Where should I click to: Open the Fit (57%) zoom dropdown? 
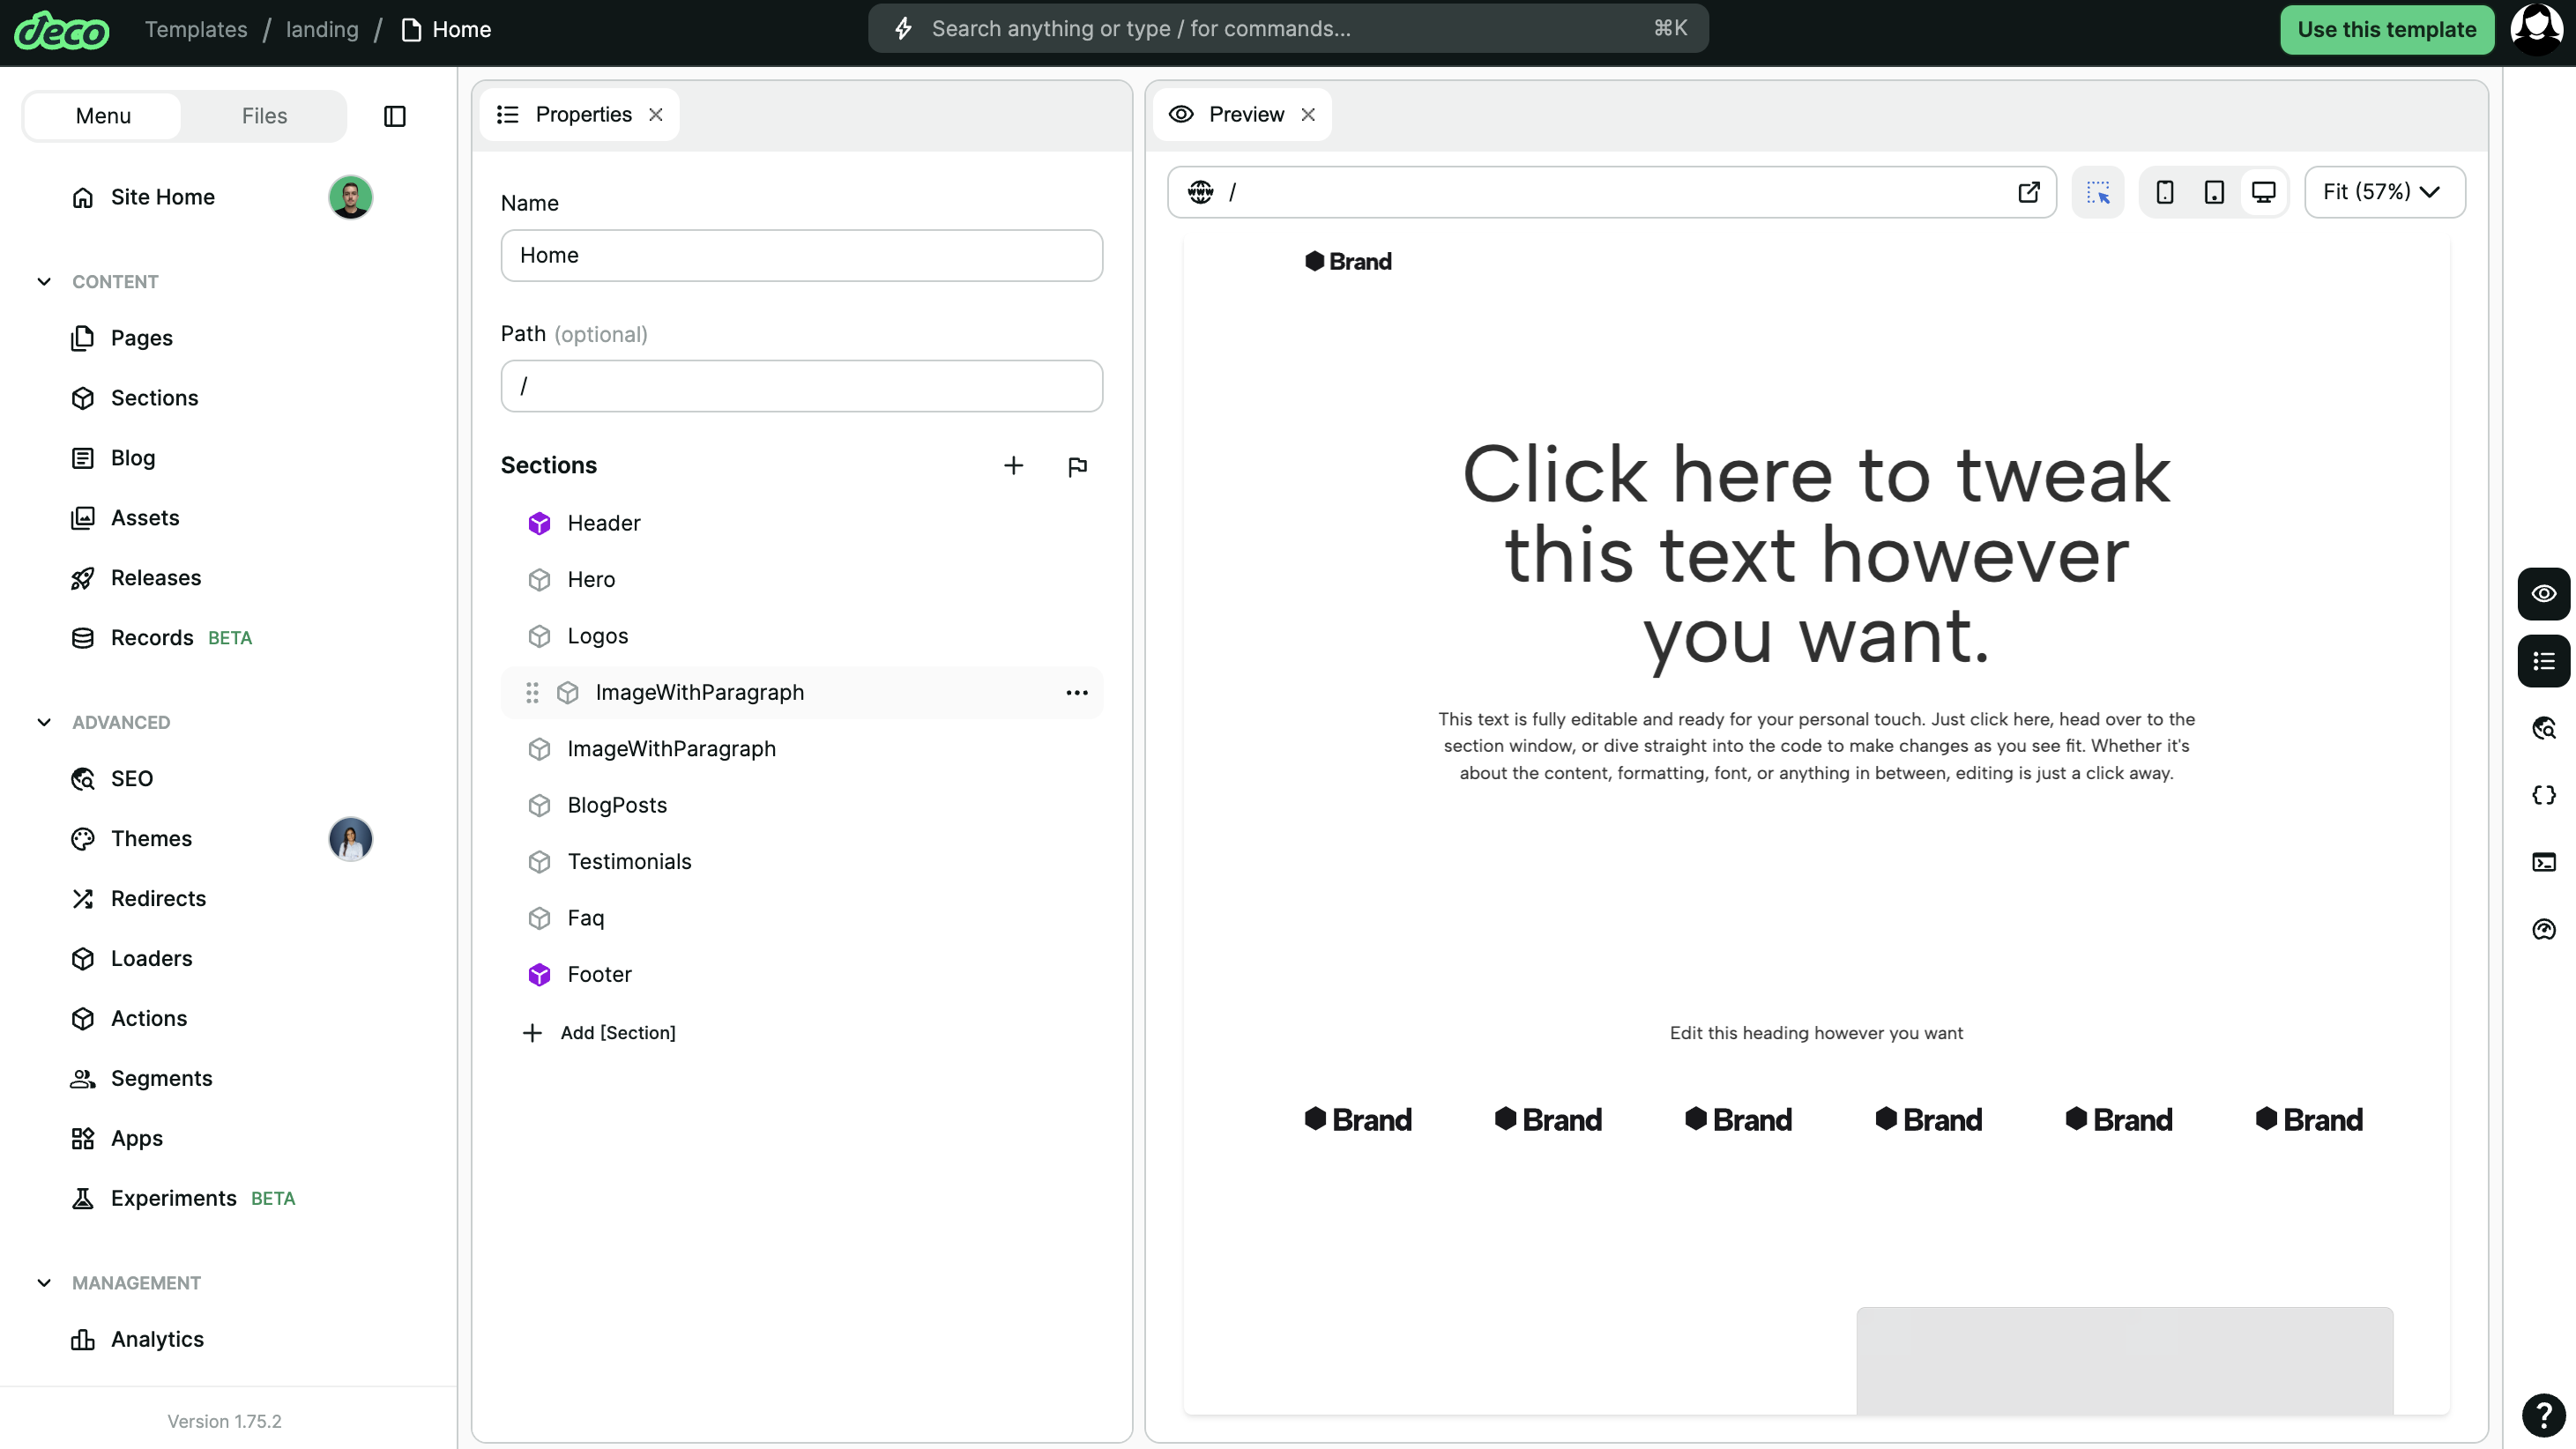2383,191
